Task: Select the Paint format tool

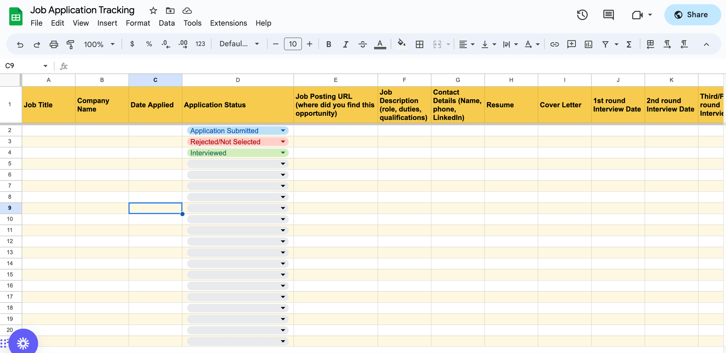Action: click(x=70, y=44)
